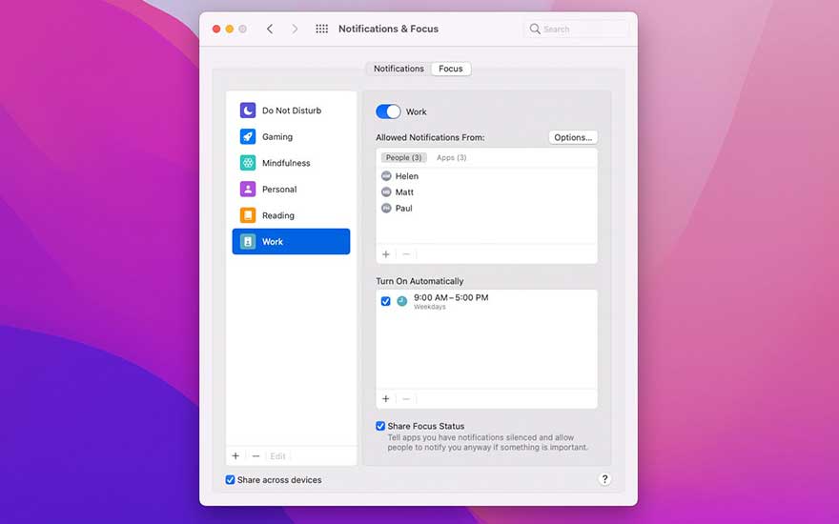The width and height of the screenshot is (839, 524).
Task: Click the Edit button below Focus list
Action: 277,456
